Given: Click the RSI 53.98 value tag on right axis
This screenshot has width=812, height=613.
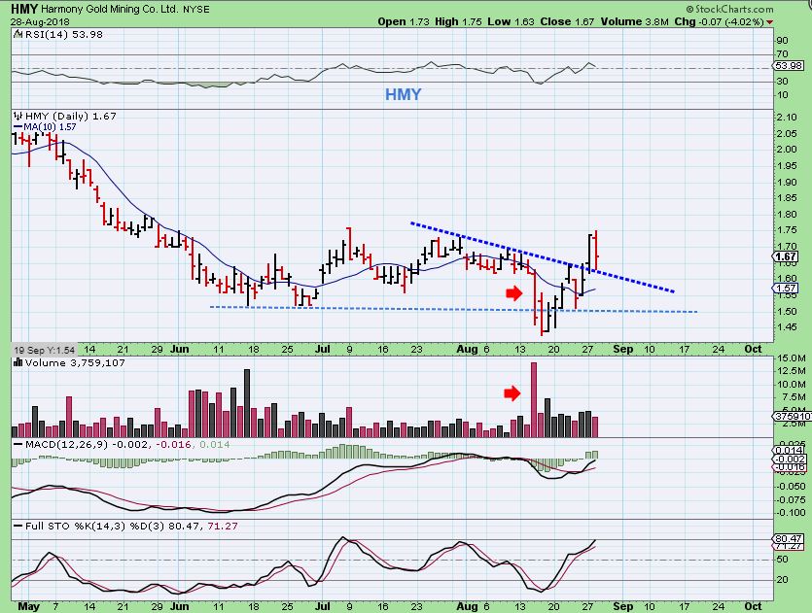Looking at the screenshot, I should tap(789, 66).
